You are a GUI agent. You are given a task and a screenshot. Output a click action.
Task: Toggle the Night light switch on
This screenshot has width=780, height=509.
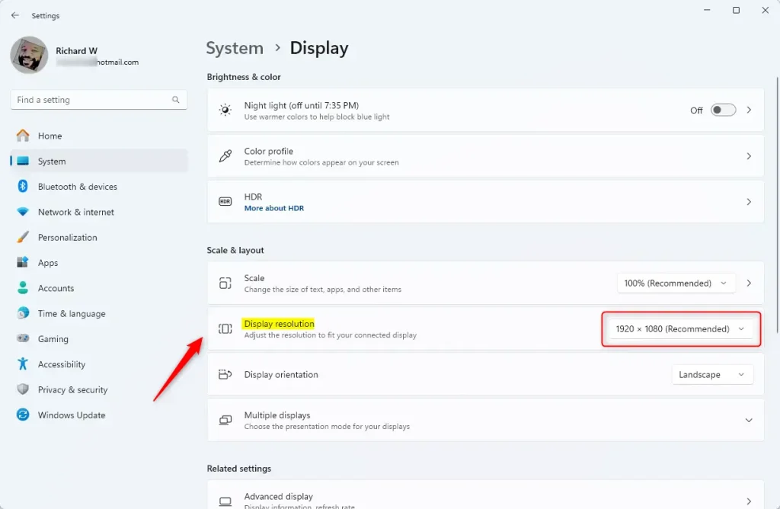(x=723, y=110)
